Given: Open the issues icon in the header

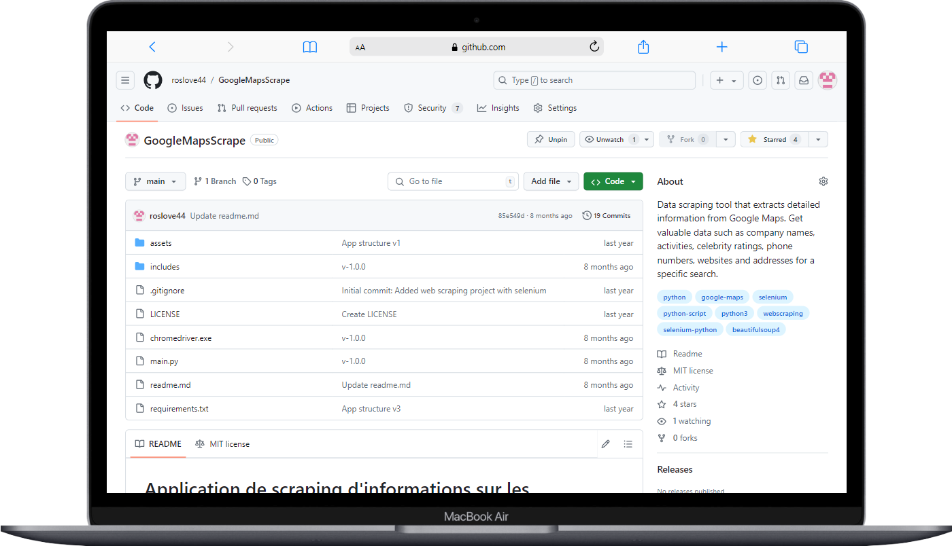Looking at the screenshot, I should click(758, 80).
